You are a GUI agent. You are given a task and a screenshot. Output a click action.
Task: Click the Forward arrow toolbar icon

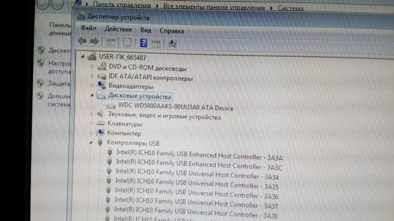coord(94,42)
